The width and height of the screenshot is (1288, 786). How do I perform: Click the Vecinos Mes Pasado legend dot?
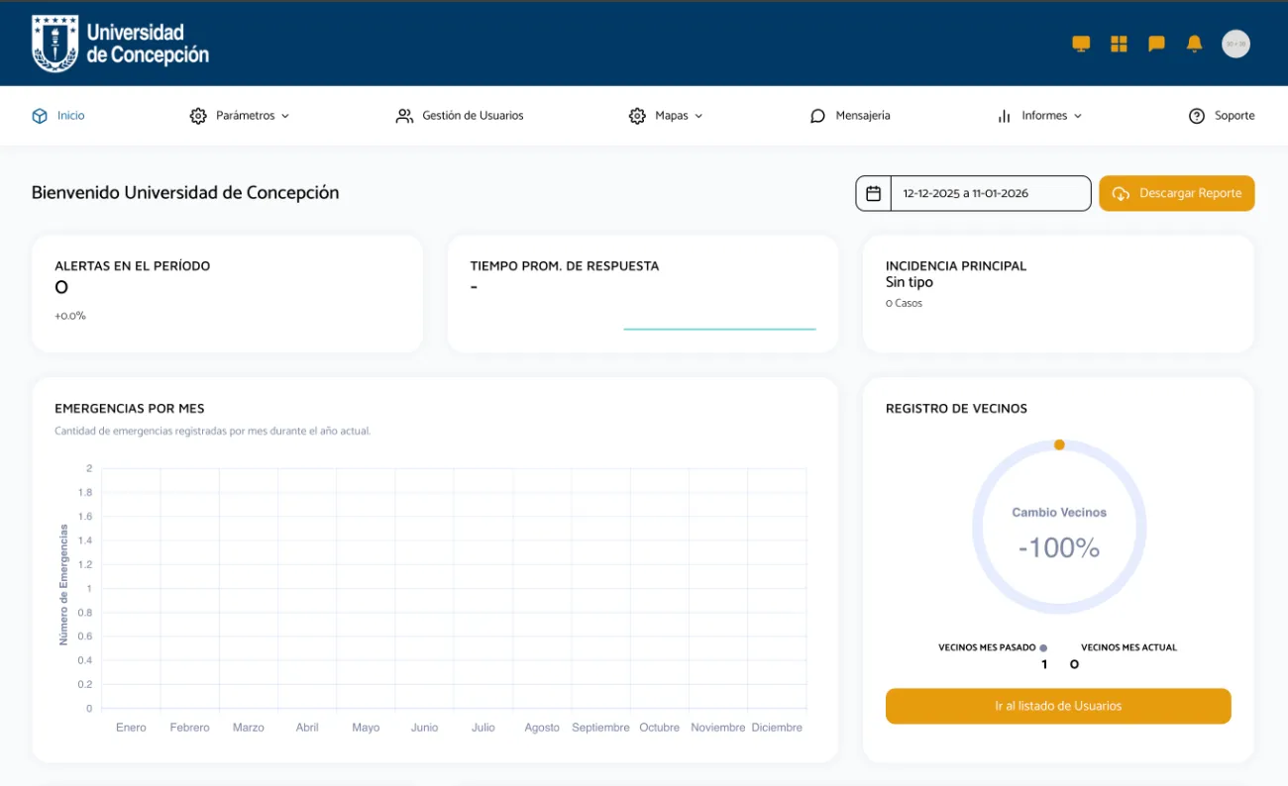click(x=1043, y=647)
